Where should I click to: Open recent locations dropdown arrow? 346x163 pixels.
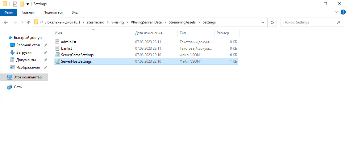[22, 22]
